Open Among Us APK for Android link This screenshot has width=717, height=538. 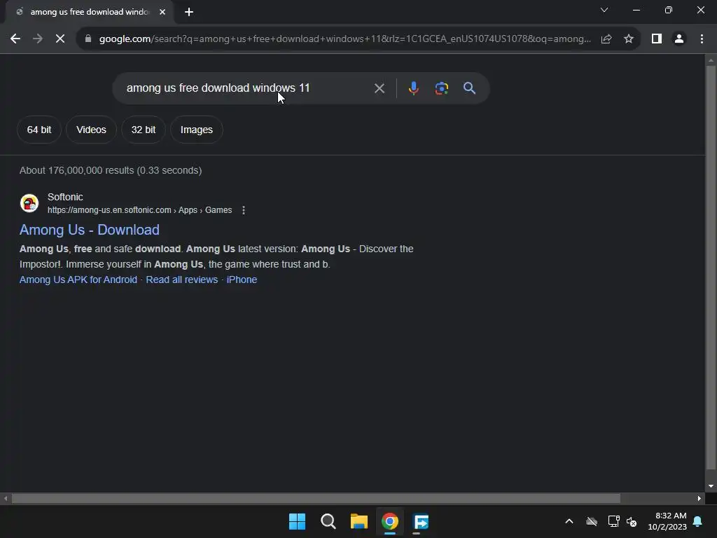click(78, 280)
